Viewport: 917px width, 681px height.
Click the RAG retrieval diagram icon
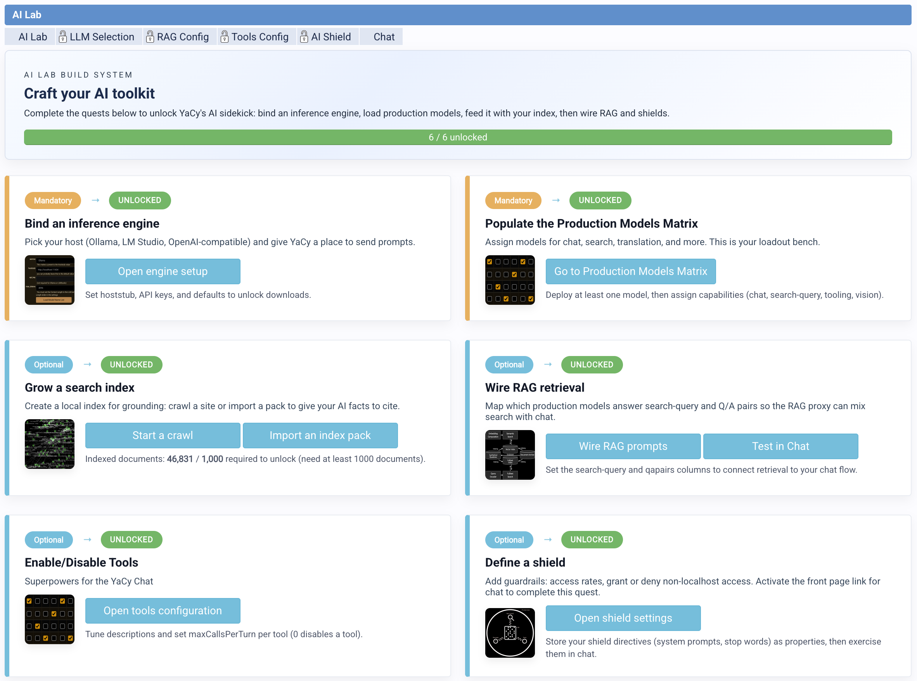(x=510, y=455)
